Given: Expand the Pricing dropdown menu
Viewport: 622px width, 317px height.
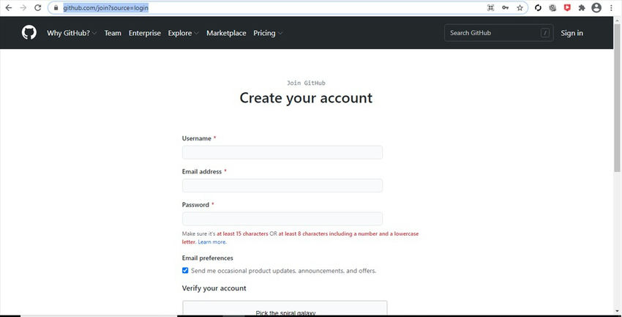Looking at the screenshot, I should pos(268,33).
